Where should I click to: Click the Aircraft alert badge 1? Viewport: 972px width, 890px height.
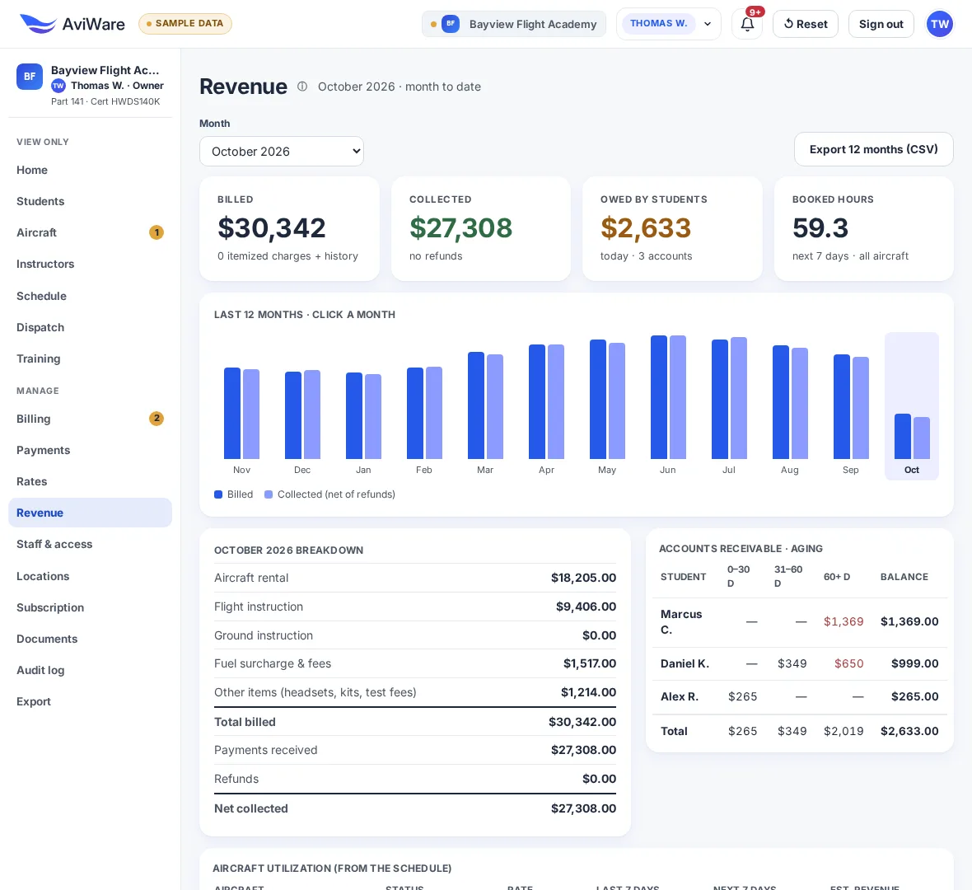click(x=157, y=232)
